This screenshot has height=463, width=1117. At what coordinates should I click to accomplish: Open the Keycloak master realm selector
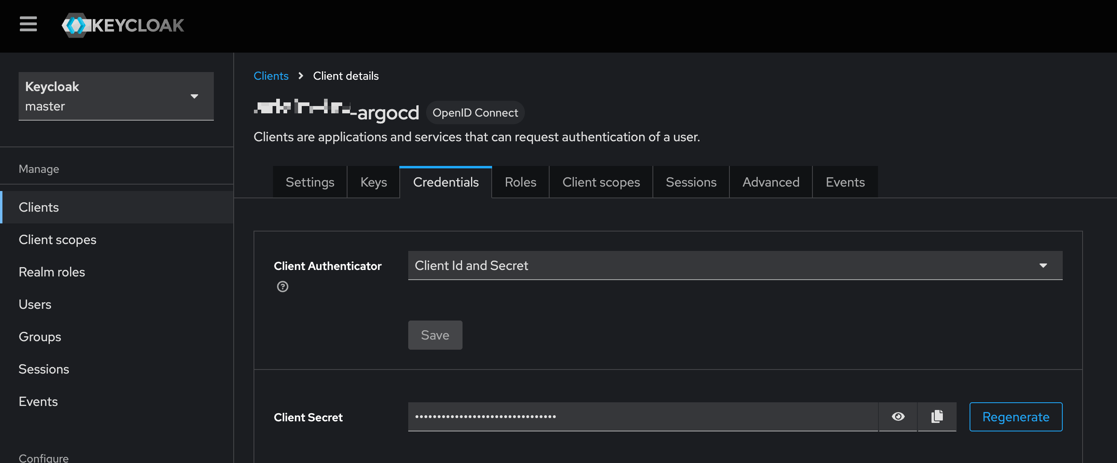(116, 96)
